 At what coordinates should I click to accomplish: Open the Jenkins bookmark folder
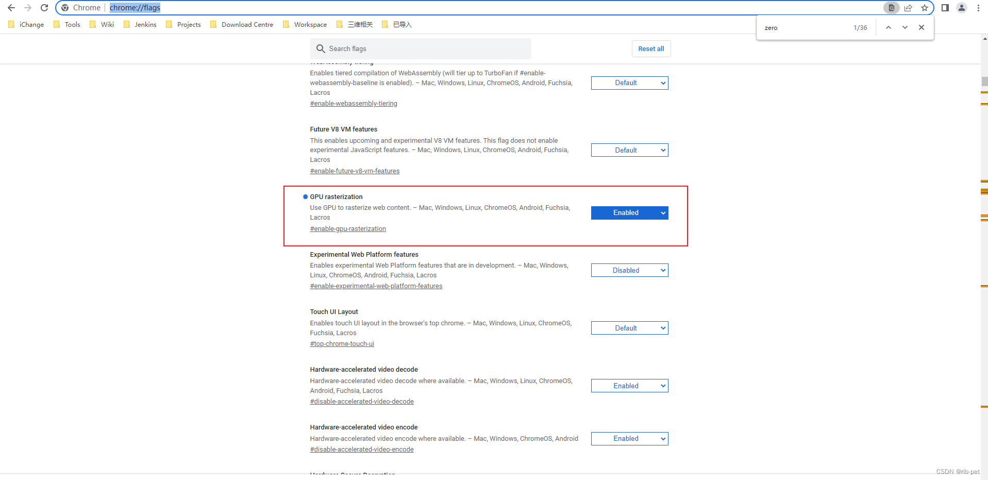point(140,24)
